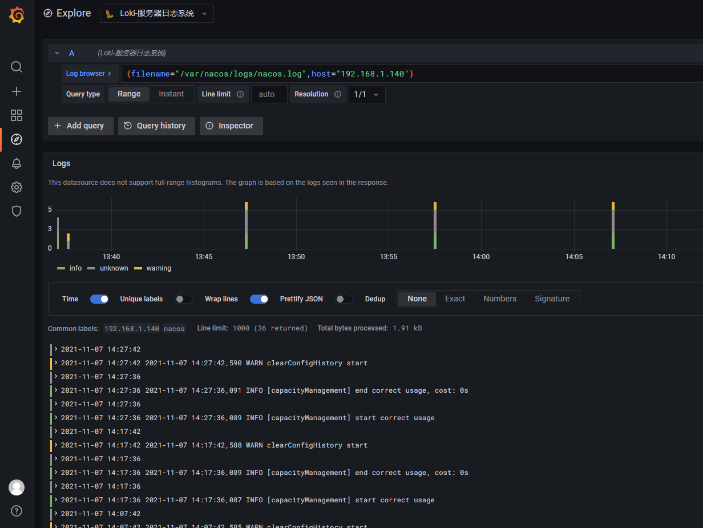Image resolution: width=703 pixels, height=528 pixels.
Task: Open the Alerting bell icon
Action: (x=17, y=163)
